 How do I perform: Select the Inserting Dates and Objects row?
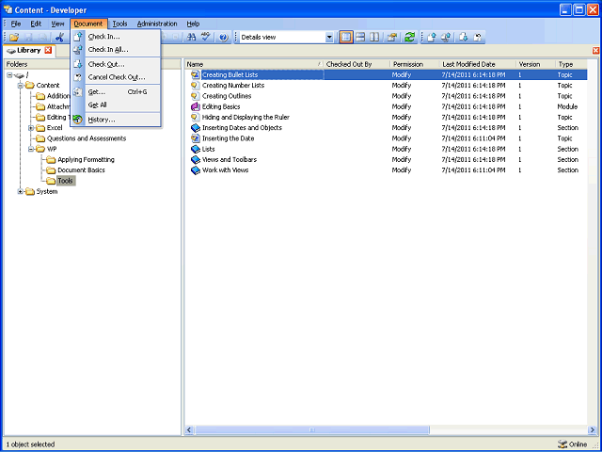coord(386,128)
